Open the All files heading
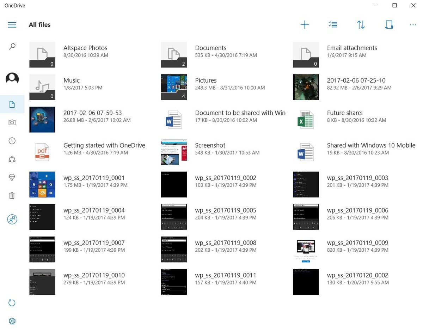 coord(39,25)
